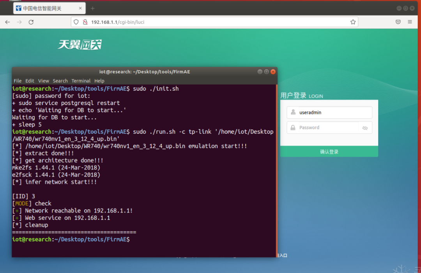Maximize the FirmAE terminal window
The height and width of the screenshot is (273, 421).
pos(266,72)
